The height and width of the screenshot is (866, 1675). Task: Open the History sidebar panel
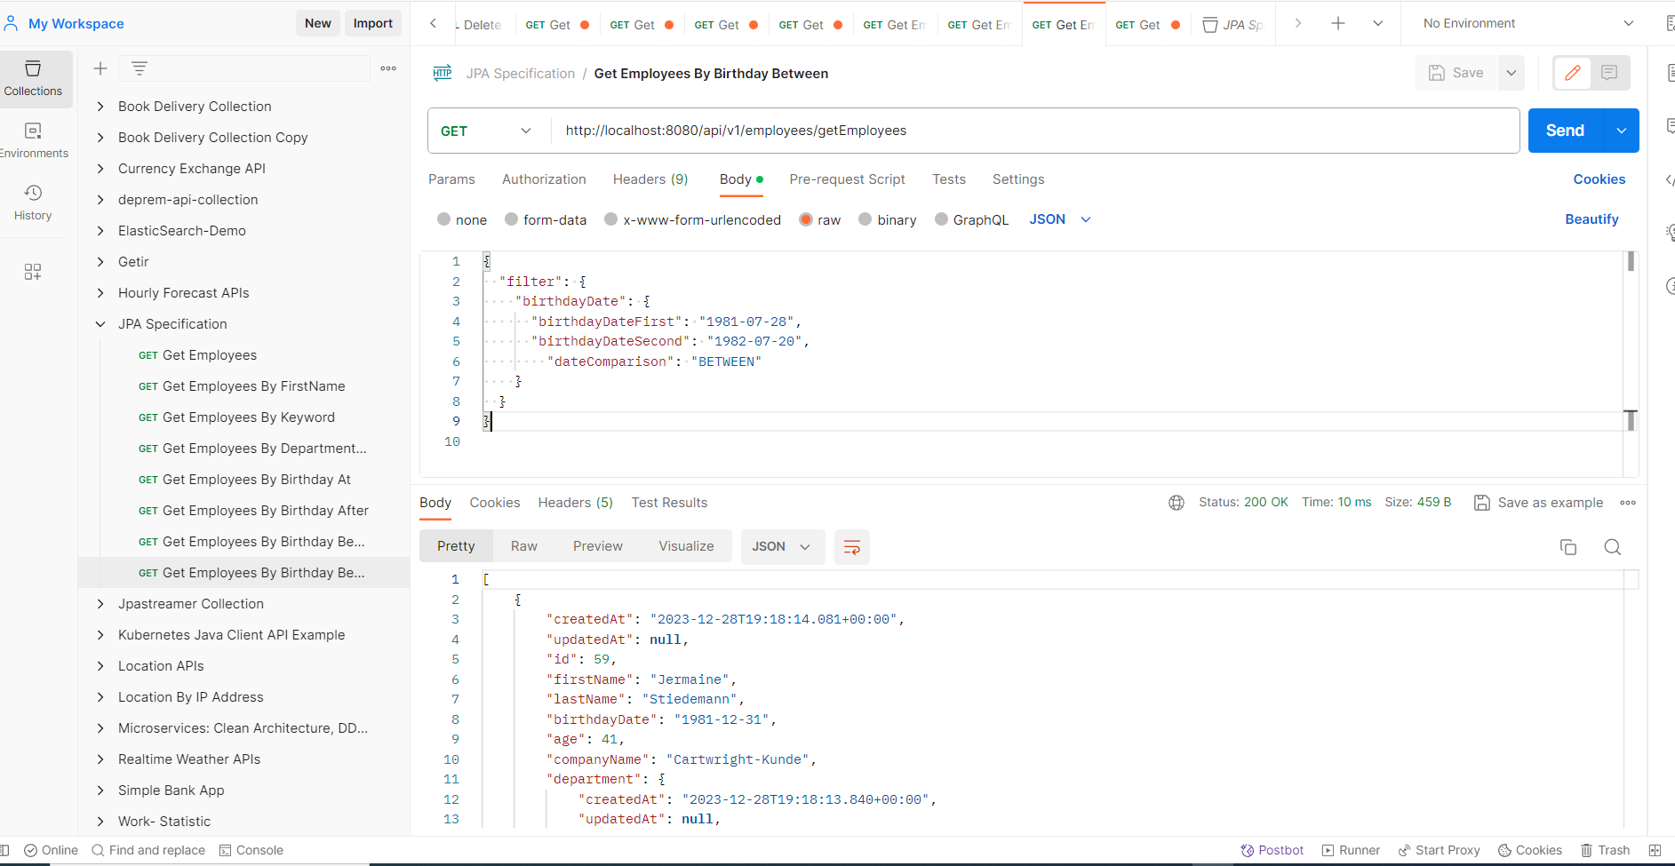[33, 203]
